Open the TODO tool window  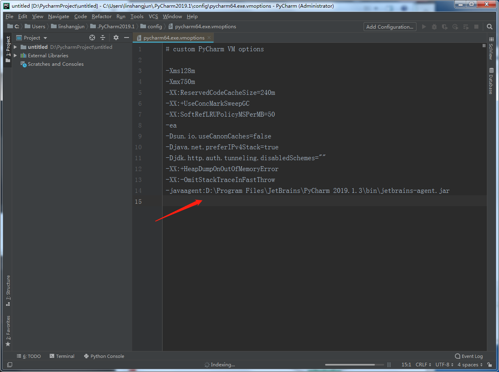click(x=29, y=356)
